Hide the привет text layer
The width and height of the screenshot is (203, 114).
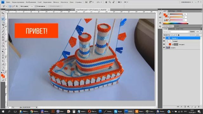click(164, 41)
